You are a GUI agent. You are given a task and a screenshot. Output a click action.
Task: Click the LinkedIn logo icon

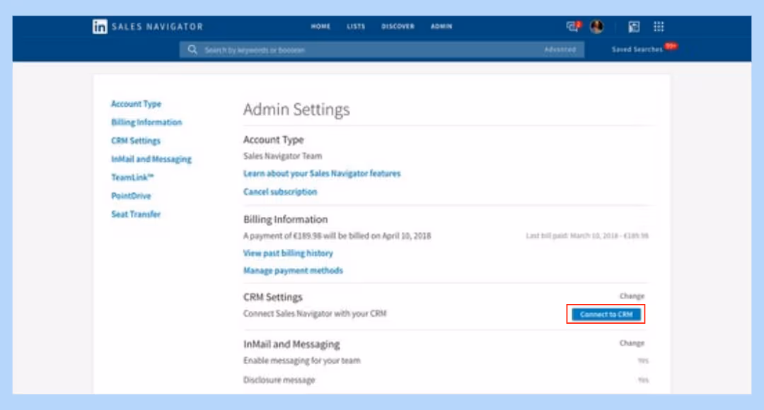pos(100,26)
